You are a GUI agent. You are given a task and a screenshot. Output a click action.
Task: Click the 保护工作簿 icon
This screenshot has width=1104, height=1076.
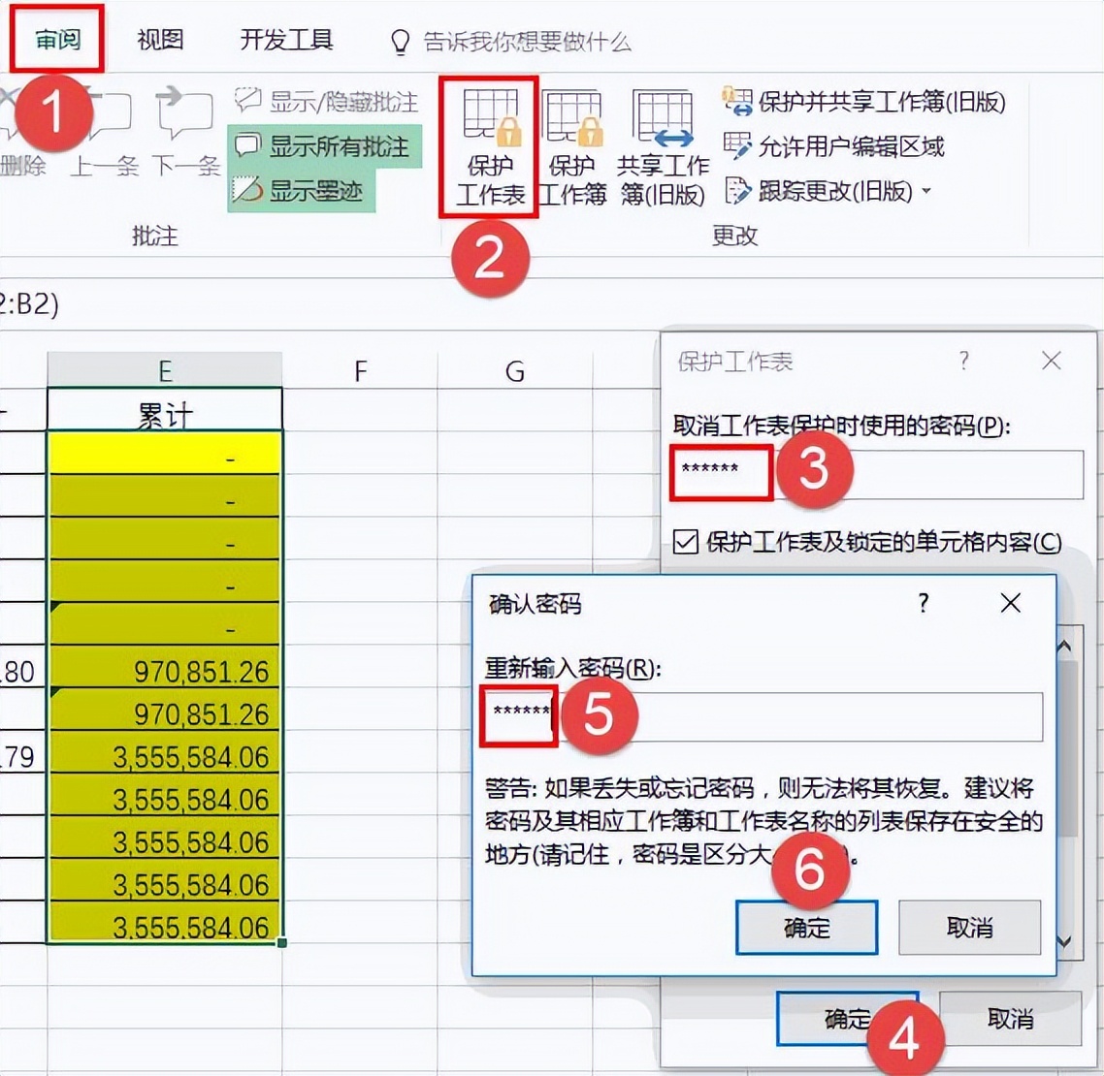(x=572, y=145)
